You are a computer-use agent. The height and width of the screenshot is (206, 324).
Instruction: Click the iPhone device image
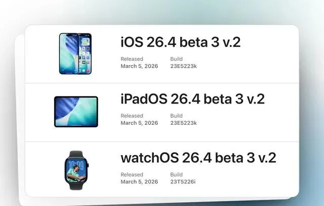(x=75, y=54)
